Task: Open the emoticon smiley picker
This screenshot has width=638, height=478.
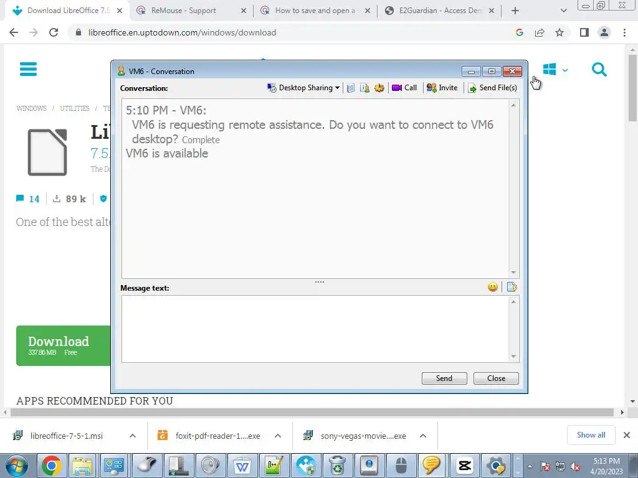Action: tap(493, 288)
